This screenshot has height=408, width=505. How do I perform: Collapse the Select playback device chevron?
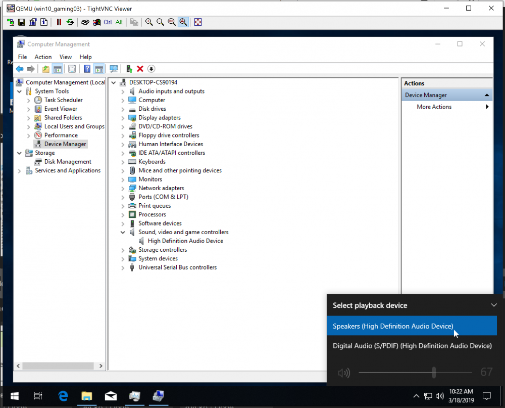pos(494,305)
